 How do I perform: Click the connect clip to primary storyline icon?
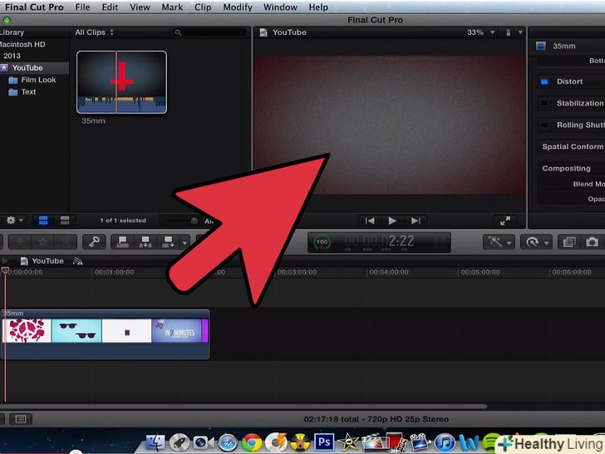click(x=123, y=242)
